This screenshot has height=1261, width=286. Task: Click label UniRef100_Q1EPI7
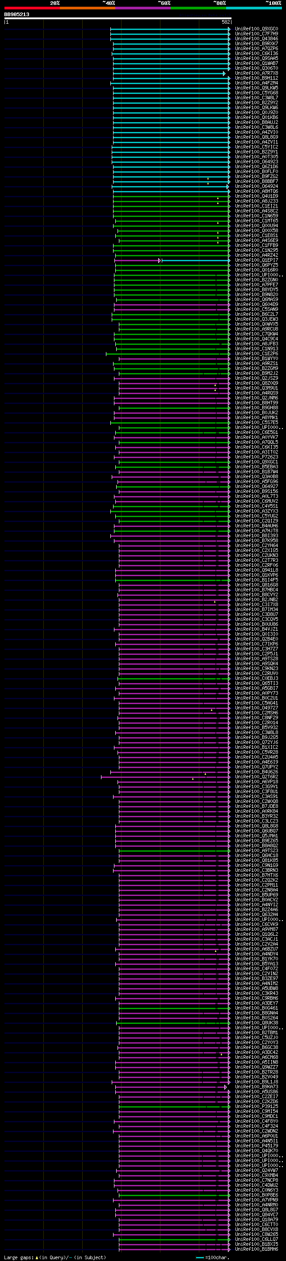[x=257, y=260]
